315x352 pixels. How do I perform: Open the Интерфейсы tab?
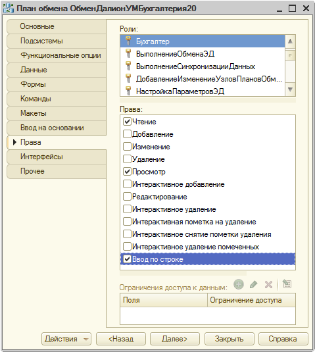57,157
